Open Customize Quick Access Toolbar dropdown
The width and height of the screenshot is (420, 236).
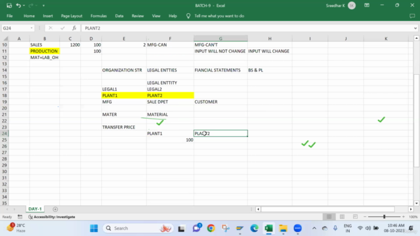tap(43, 5)
